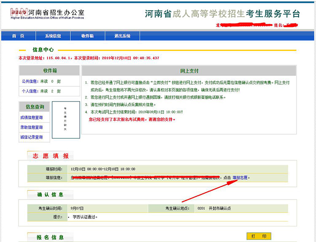This screenshot has width=316, height=242.
Task: Click the 个人信息 unread count row
Action: pyautogui.click(x=41, y=91)
